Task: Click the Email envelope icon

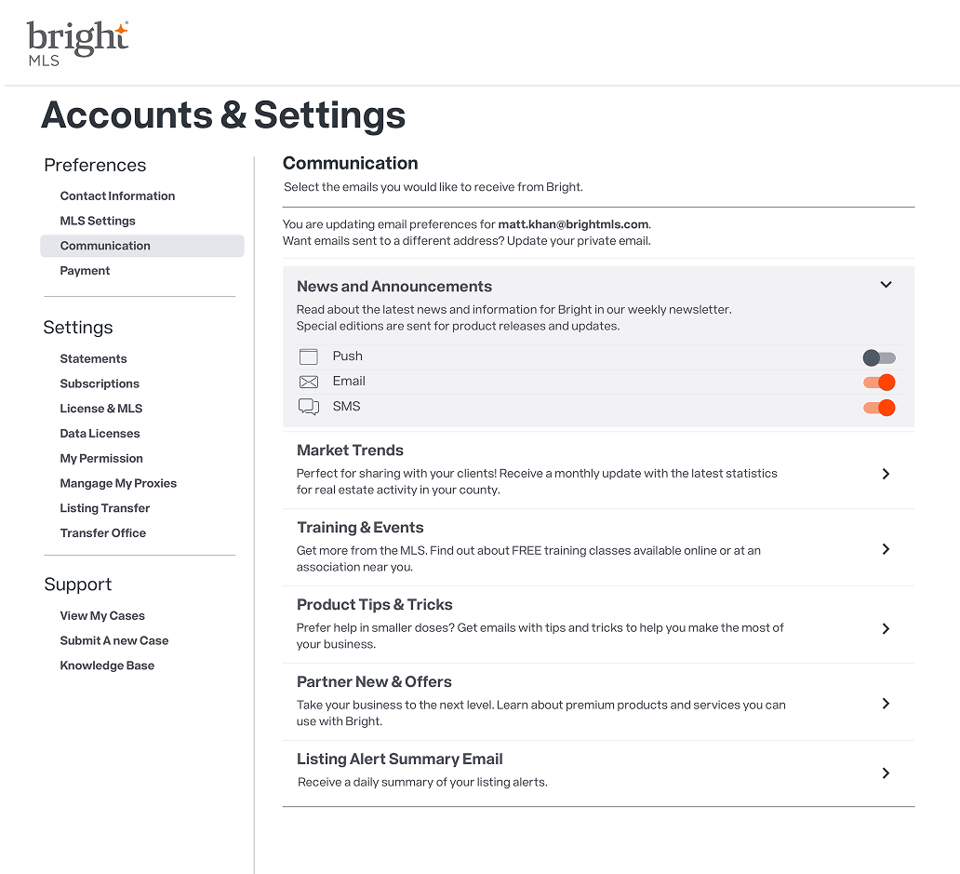Action: tap(309, 382)
